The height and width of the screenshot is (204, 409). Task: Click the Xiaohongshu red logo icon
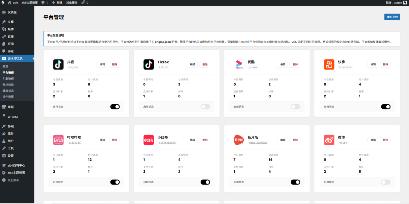pyautogui.click(x=148, y=140)
